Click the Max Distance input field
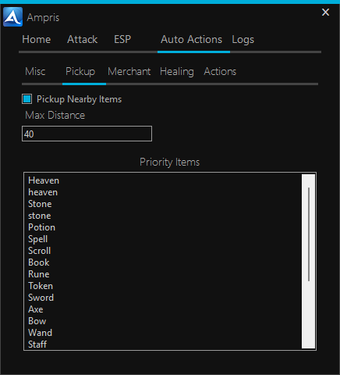Viewport: 340px width, 375px height. pos(87,134)
